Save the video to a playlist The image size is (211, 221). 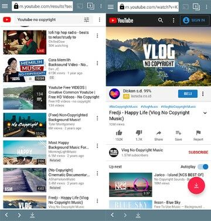click(178, 135)
